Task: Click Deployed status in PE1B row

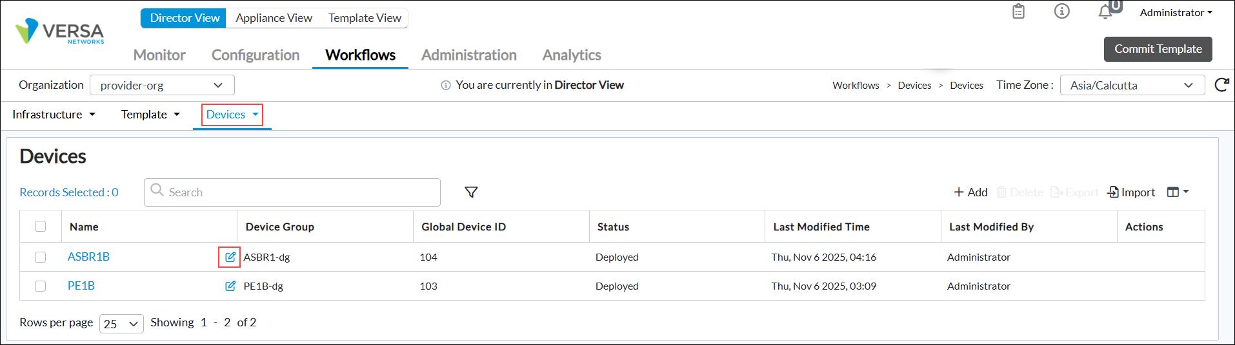Action: pos(617,286)
